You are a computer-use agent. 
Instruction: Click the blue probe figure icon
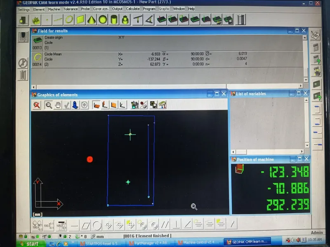click(75, 105)
